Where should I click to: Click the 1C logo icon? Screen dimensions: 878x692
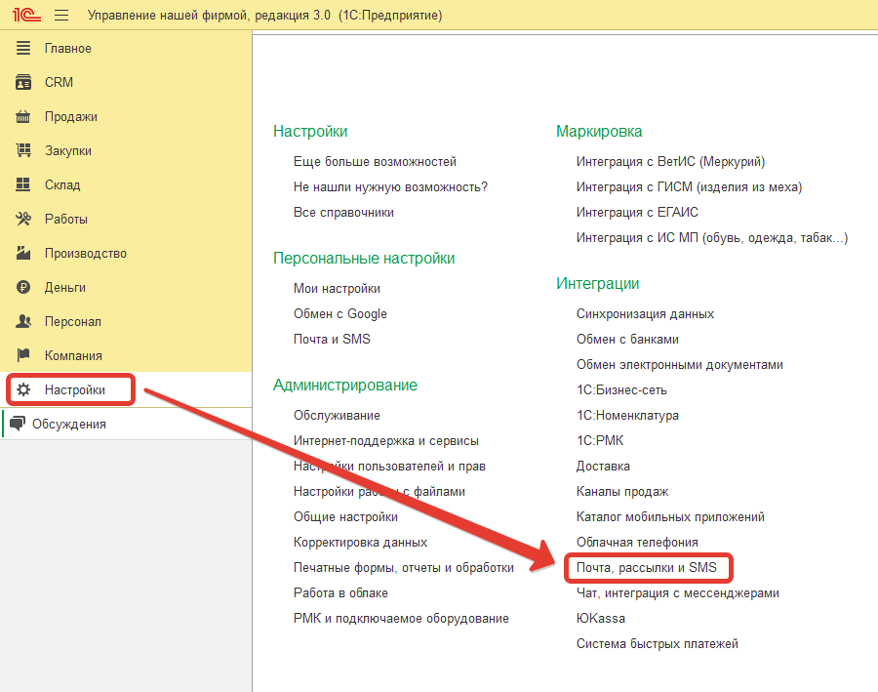pos(26,15)
